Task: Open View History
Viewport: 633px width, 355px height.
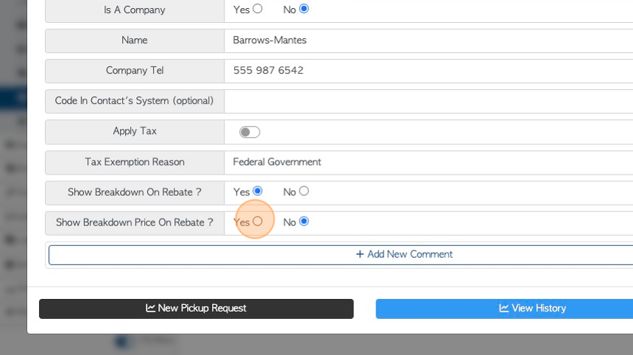Action: (x=504, y=309)
